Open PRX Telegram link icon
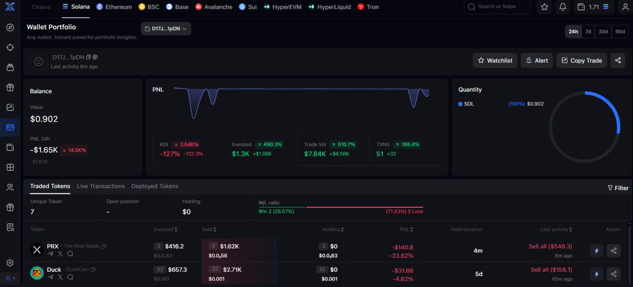633x287 pixels. (x=51, y=254)
